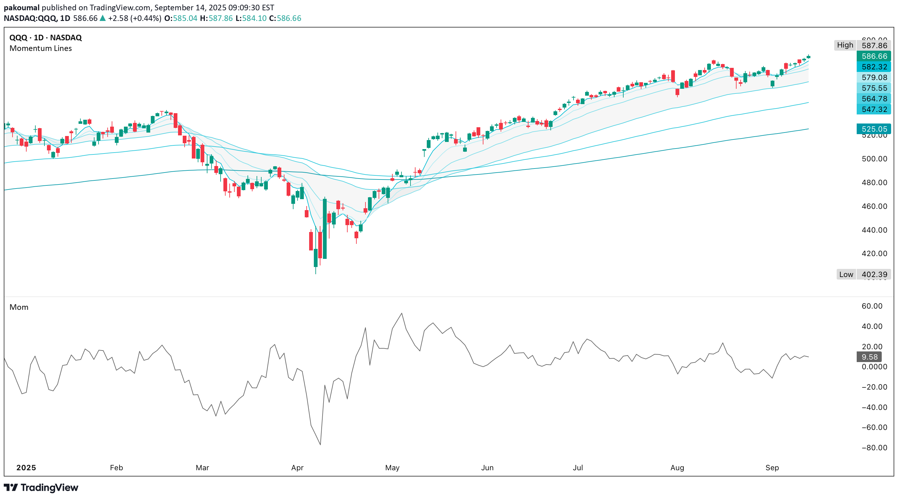
Task: Click the 'Apr' time axis label
Action: 297,468
